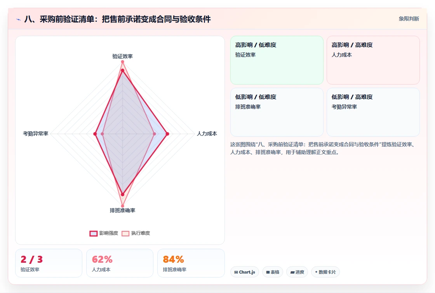
Task: Click 影响强度 data point on the 人力成本 axis
Action: pyautogui.click(x=167, y=134)
